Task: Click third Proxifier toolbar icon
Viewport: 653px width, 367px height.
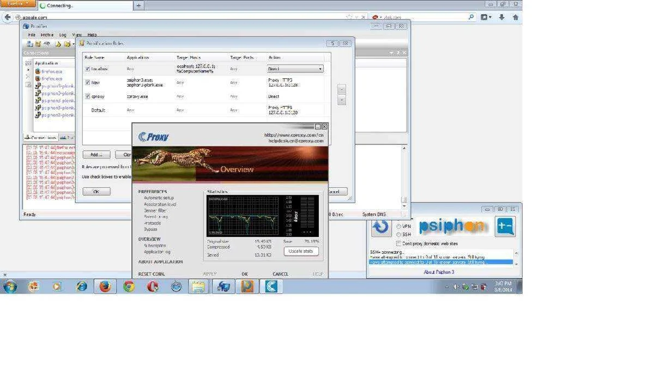Action: 47,44
